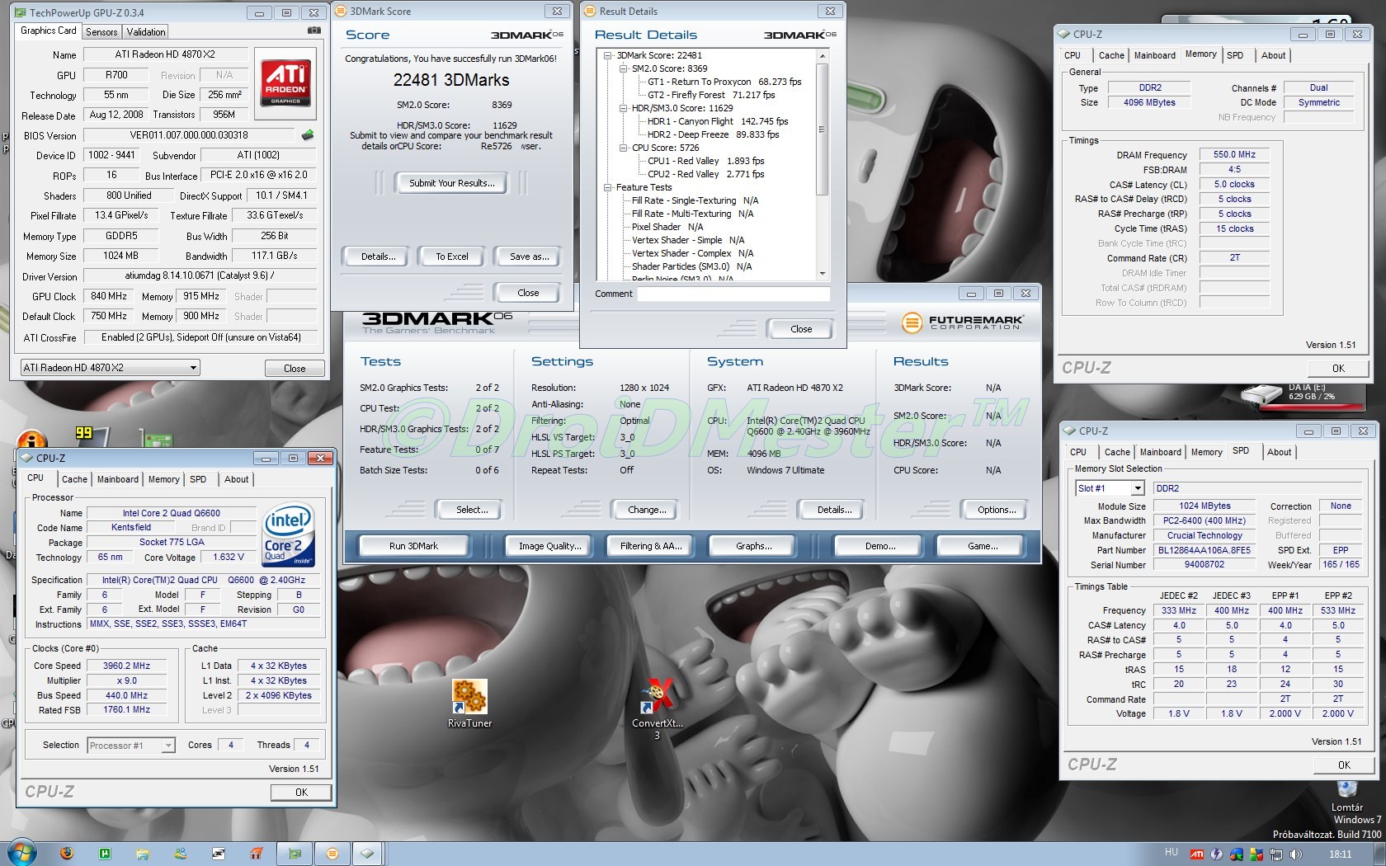Viewport: 1386px width, 866px height.
Task: Open the Slot #1 memory slot dropdown
Action: click(1110, 488)
